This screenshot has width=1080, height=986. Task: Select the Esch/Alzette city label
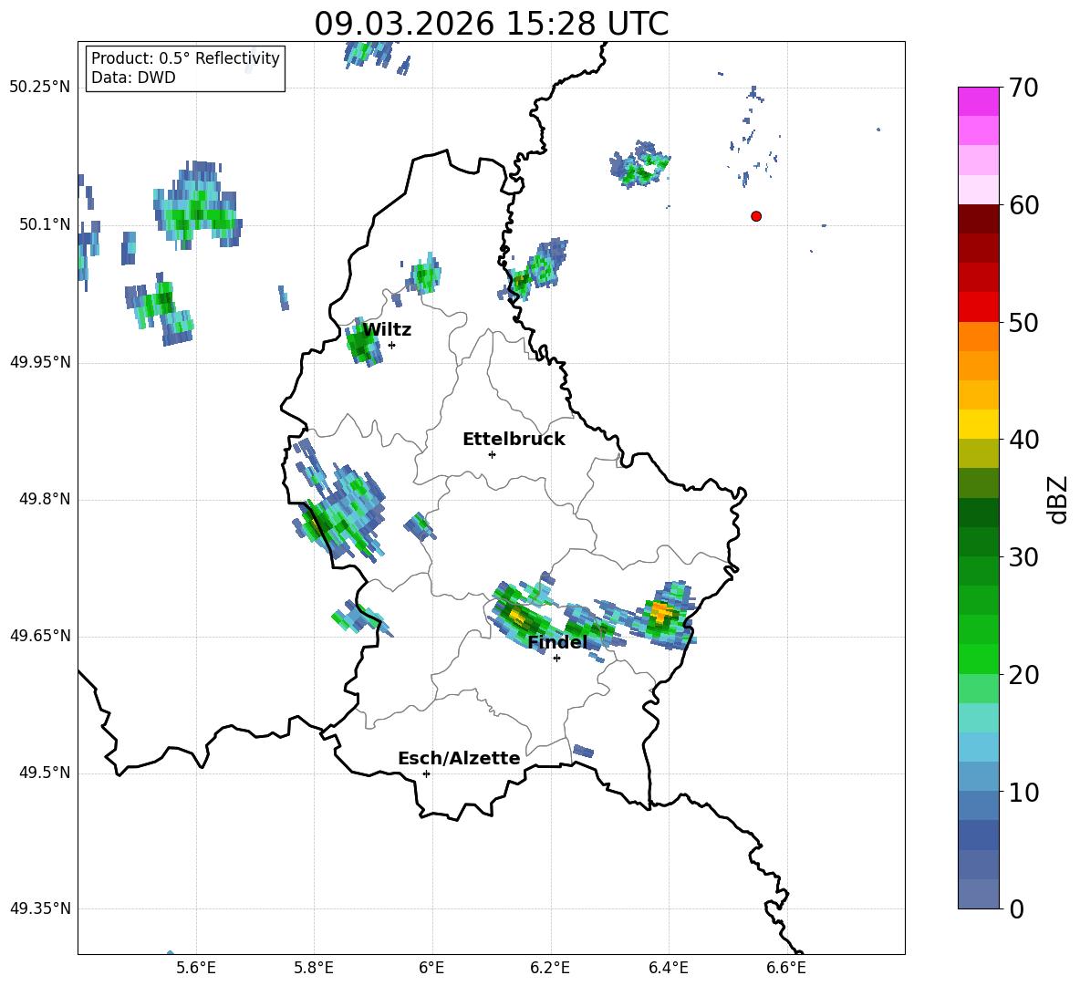(459, 759)
